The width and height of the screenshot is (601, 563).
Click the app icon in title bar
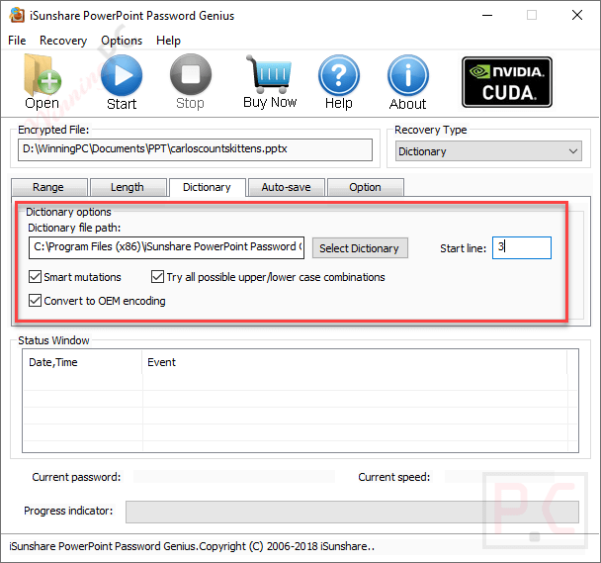[17, 16]
